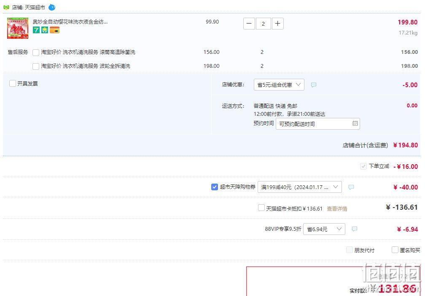Click the comment icon beside 省6.94元 dropdown
Image resolution: width=425 pixels, height=296 pixels.
point(354,229)
